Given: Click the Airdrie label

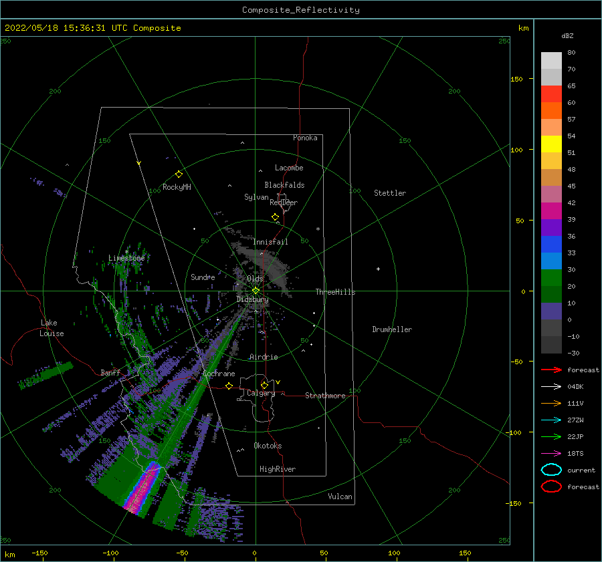Looking at the screenshot, I should pos(264,357).
